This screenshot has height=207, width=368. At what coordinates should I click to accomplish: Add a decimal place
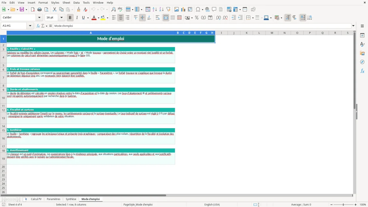click(218, 18)
